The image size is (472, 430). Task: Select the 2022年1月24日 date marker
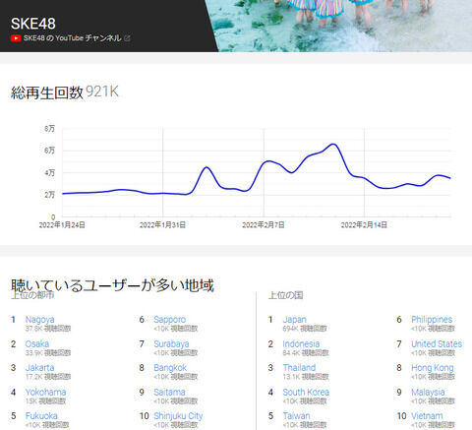coord(62,225)
